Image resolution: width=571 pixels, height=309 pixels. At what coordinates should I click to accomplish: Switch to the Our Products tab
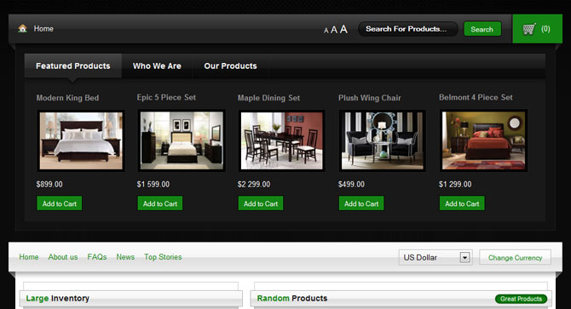(x=230, y=66)
